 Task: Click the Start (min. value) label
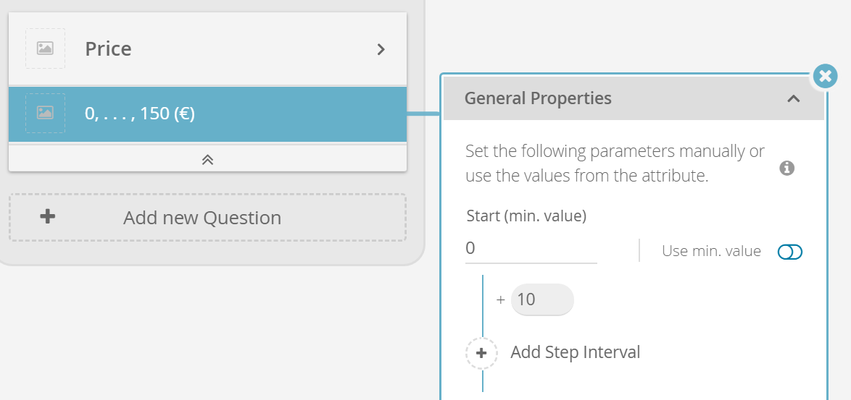point(526,216)
